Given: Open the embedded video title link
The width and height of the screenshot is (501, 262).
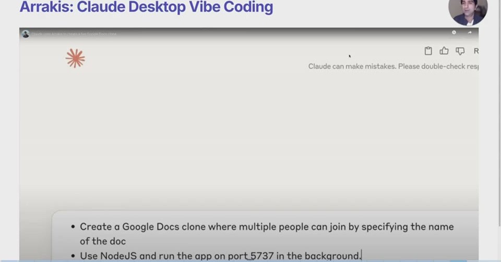Looking at the screenshot, I should tap(74, 34).
